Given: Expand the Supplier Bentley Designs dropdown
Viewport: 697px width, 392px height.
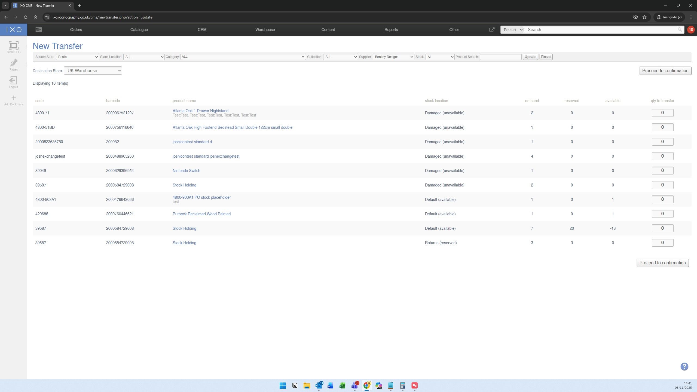Looking at the screenshot, I should coord(393,57).
